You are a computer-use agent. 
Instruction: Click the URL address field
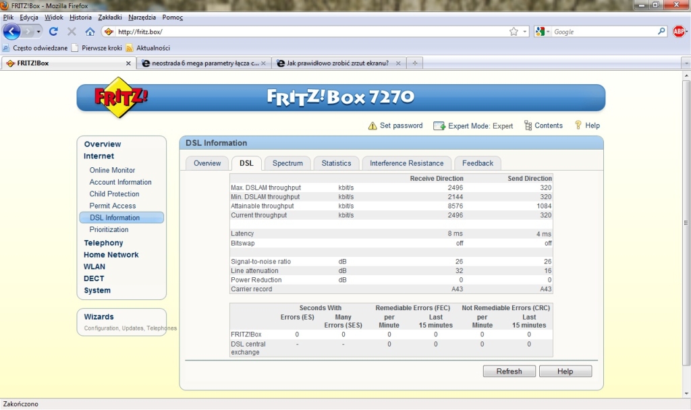coord(310,32)
